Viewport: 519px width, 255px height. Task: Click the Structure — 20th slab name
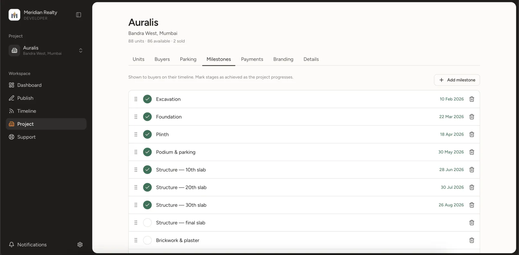click(181, 188)
